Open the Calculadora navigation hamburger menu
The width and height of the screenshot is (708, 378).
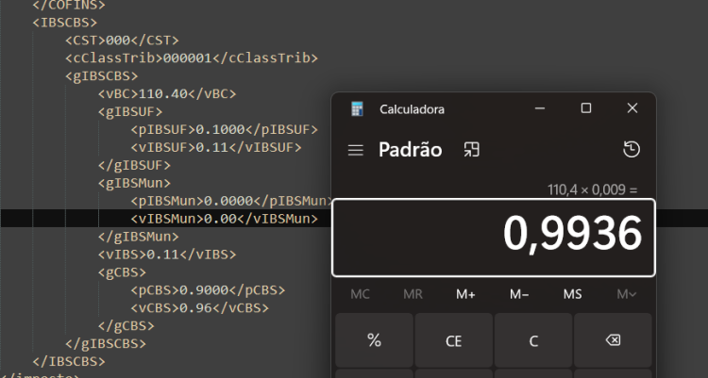click(355, 150)
